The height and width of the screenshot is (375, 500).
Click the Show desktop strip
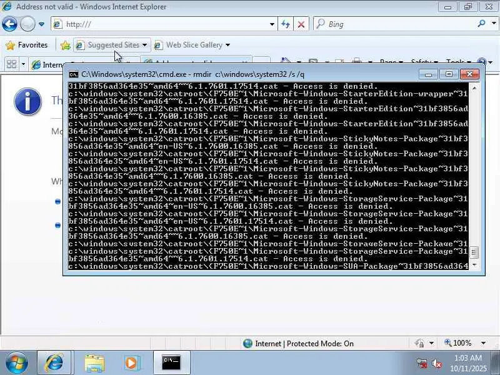[496, 362]
